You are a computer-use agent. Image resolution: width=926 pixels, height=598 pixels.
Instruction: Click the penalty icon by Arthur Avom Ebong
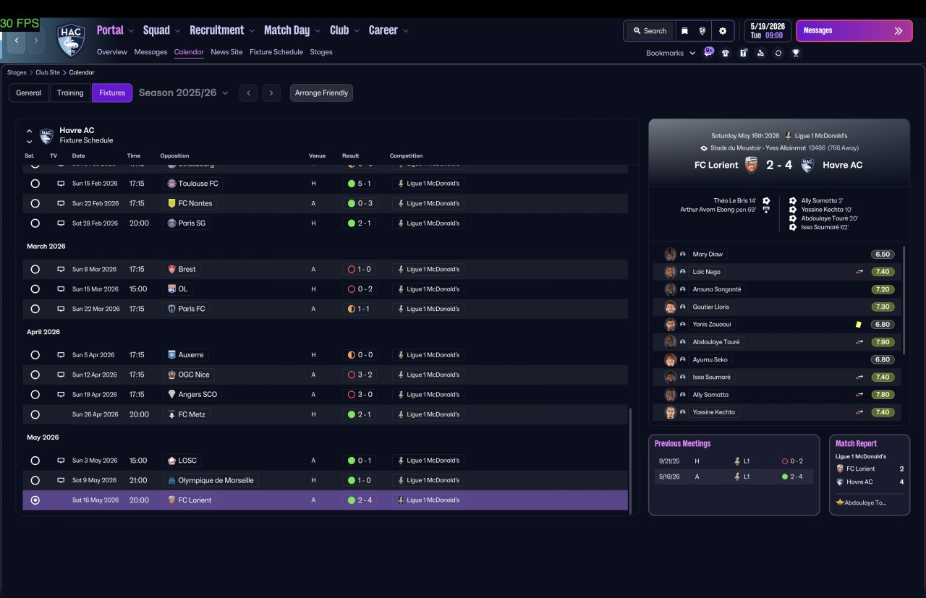coord(766,210)
